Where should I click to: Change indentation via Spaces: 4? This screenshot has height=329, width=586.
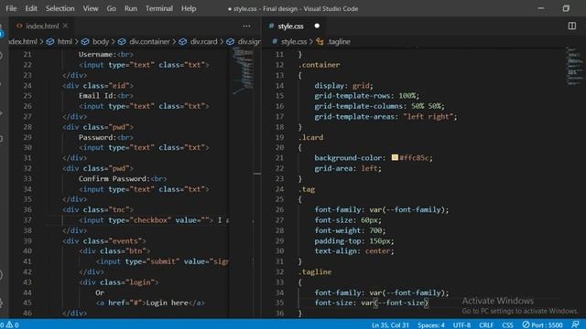tap(431, 325)
